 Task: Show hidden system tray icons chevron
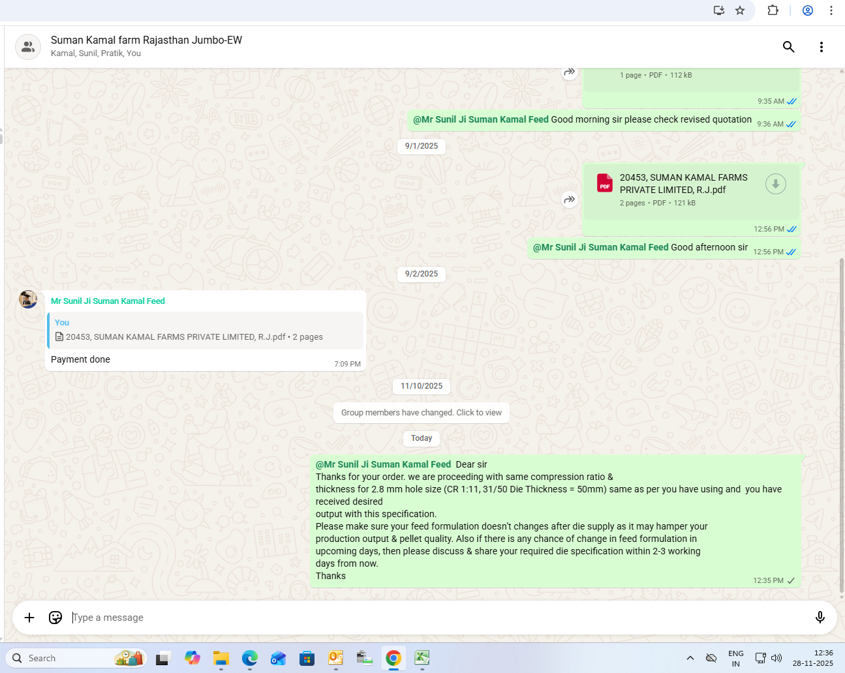(690, 658)
